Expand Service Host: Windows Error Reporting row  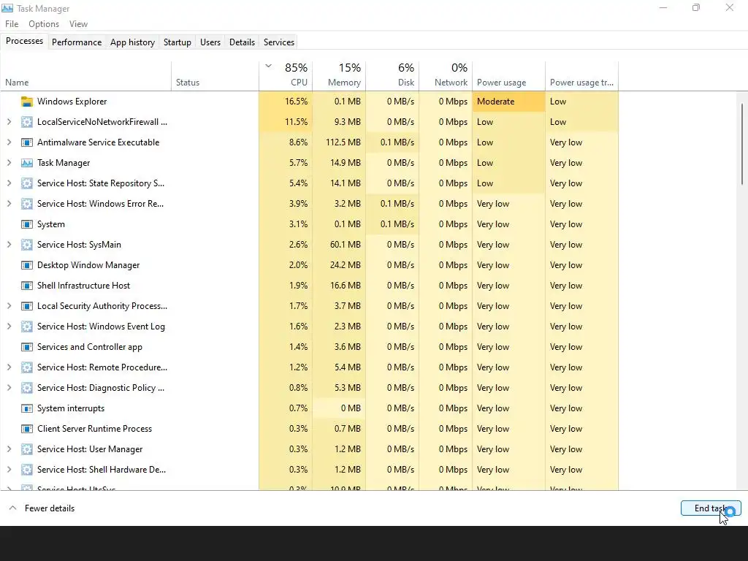point(9,205)
